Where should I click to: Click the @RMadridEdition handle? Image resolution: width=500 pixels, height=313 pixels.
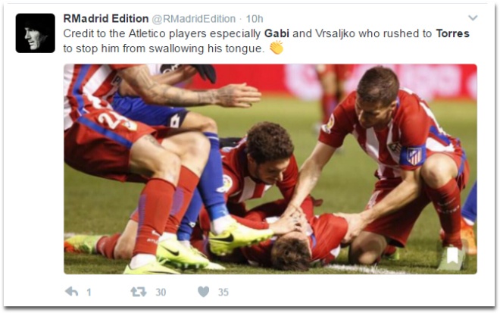(x=193, y=19)
